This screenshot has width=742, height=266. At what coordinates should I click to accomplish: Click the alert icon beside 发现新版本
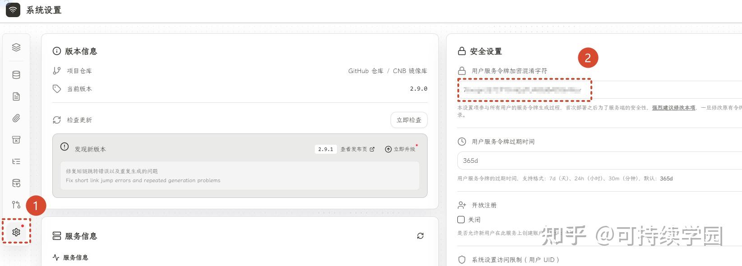[65, 147]
